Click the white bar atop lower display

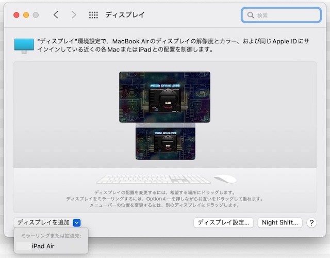pos(166,125)
